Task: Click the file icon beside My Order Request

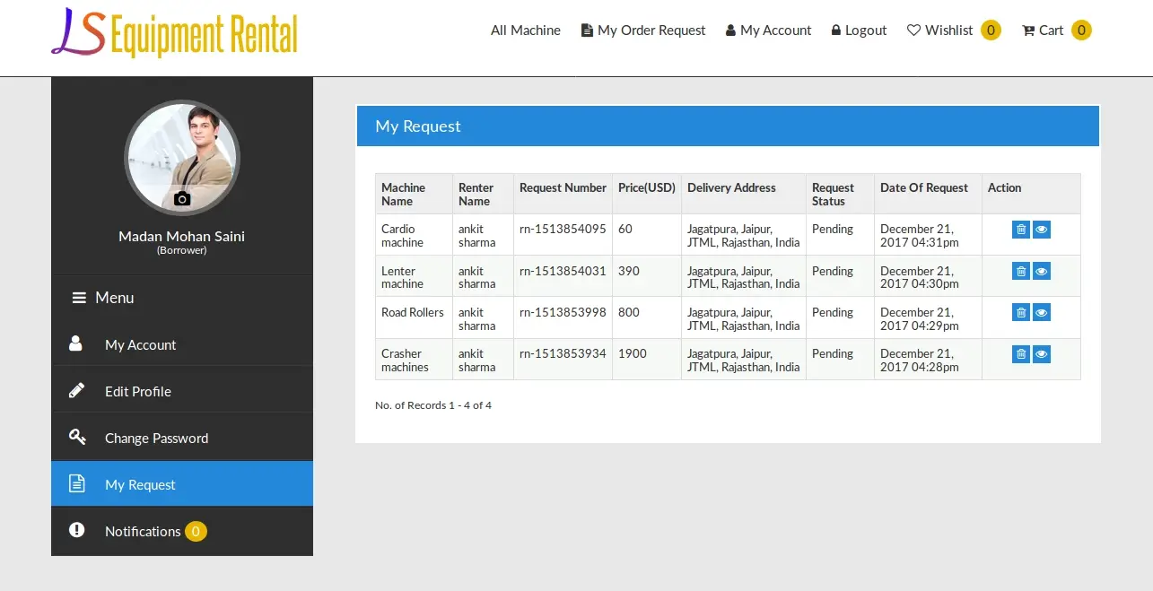Action: click(587, 30)
